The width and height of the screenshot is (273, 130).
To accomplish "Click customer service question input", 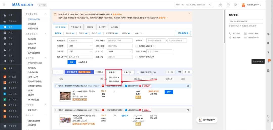I will (x=246, y=21).
